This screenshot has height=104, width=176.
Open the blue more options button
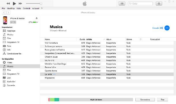(167, 28)
